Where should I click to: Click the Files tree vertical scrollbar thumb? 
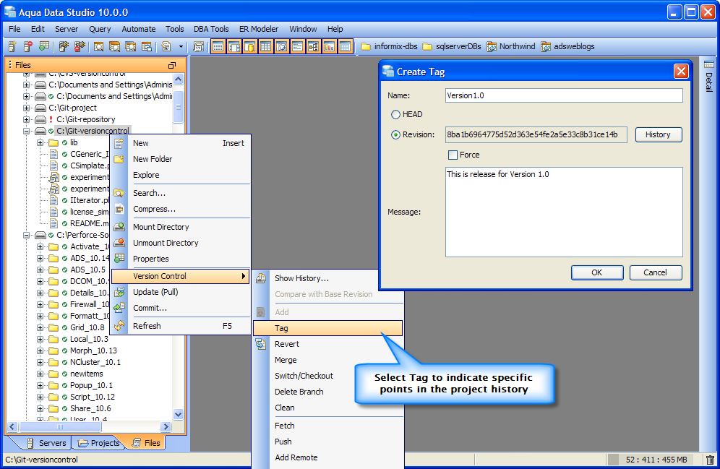pos(178,106)
